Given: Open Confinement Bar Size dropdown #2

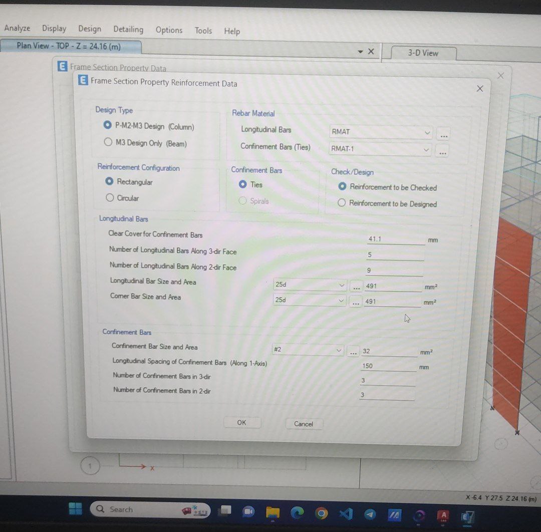Looking at the screenshot, I should (x=308, y=350).
